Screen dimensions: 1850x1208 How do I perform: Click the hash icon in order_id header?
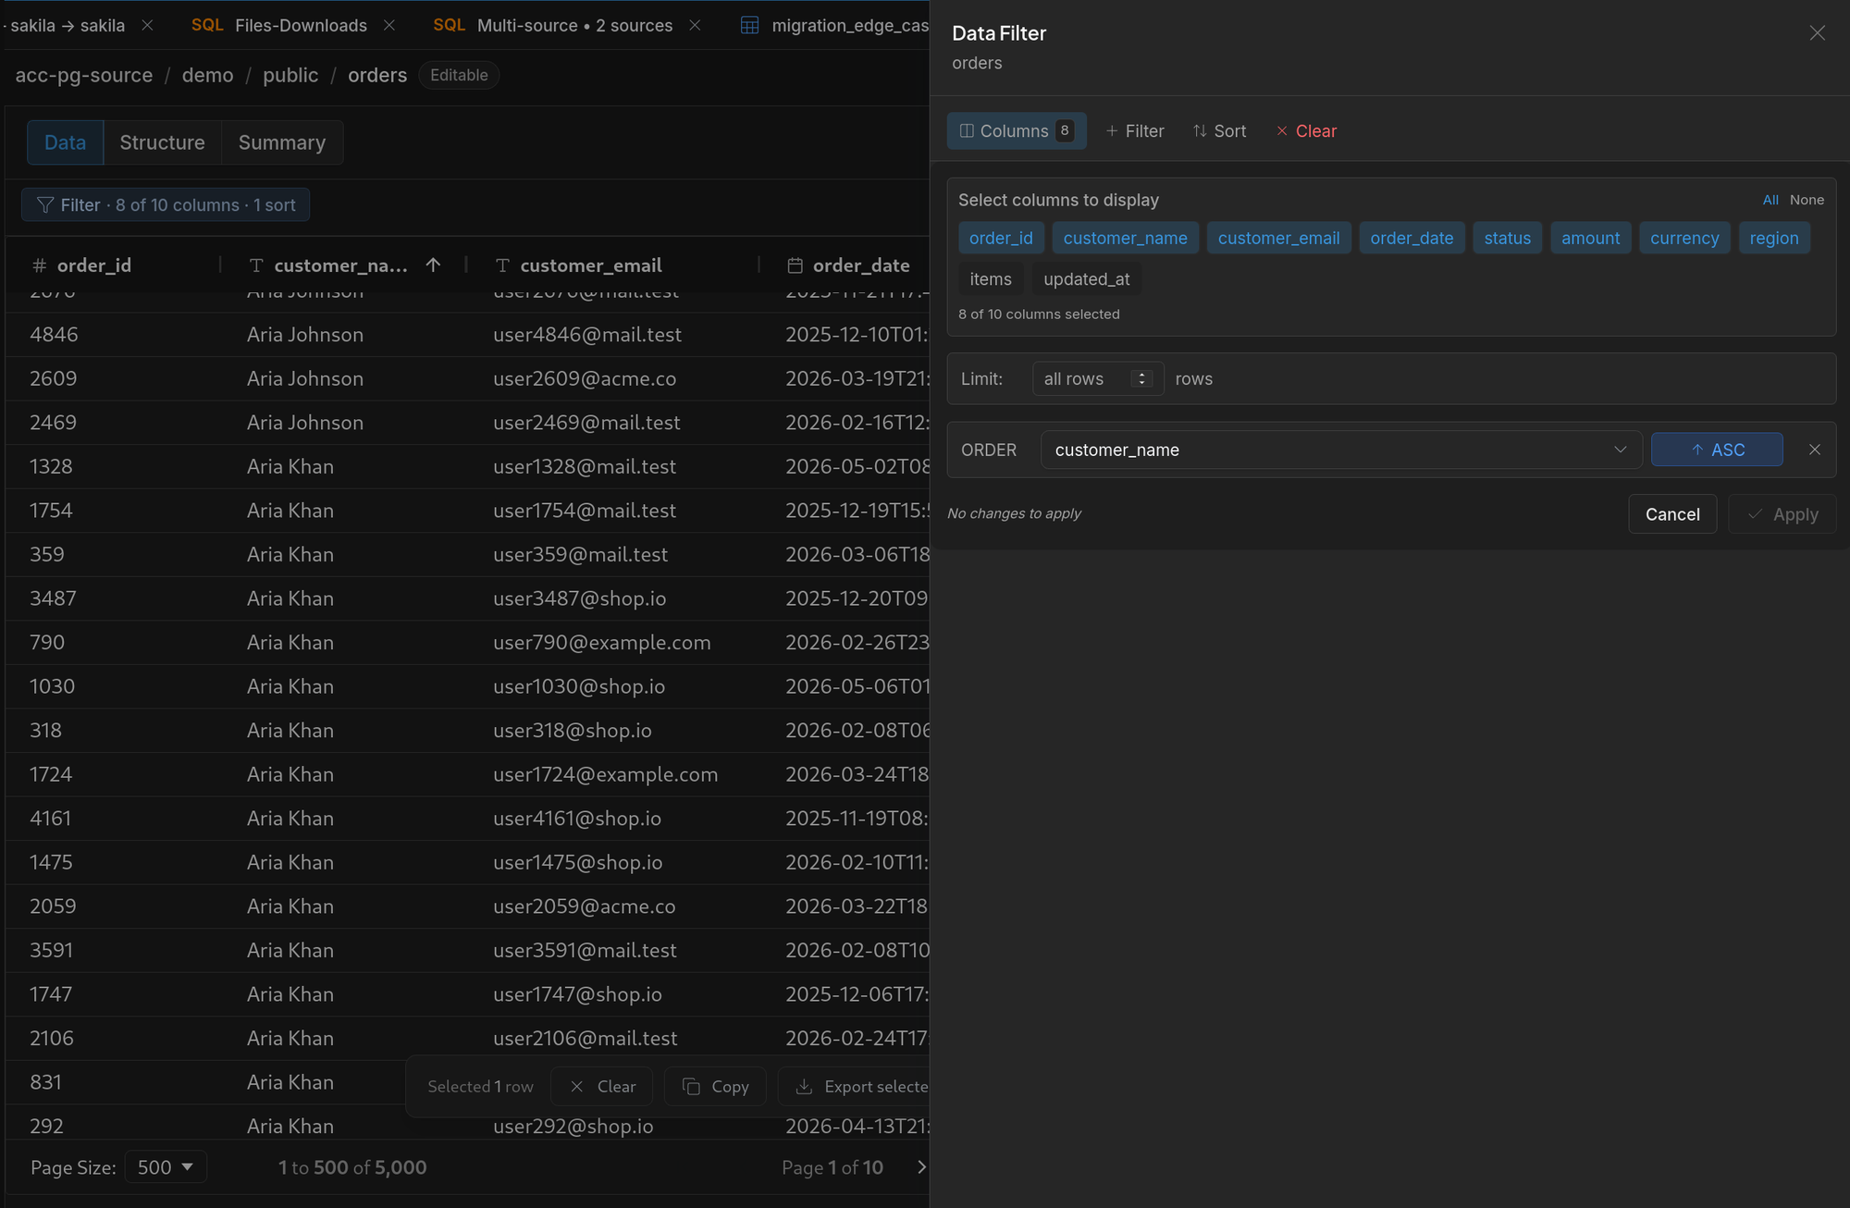click(39, 265)
